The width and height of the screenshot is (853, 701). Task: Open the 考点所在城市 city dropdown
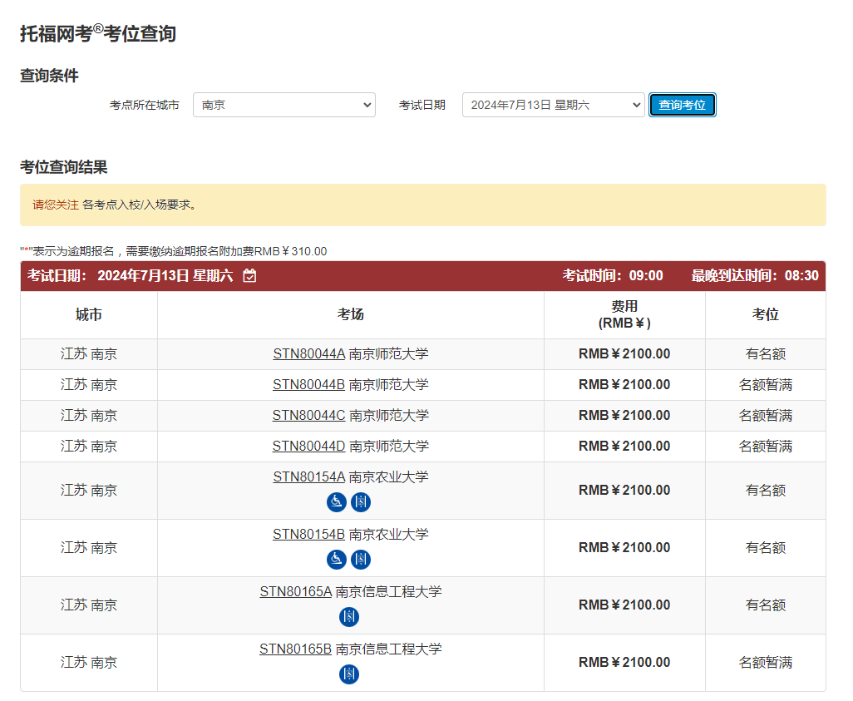point(284,105)
